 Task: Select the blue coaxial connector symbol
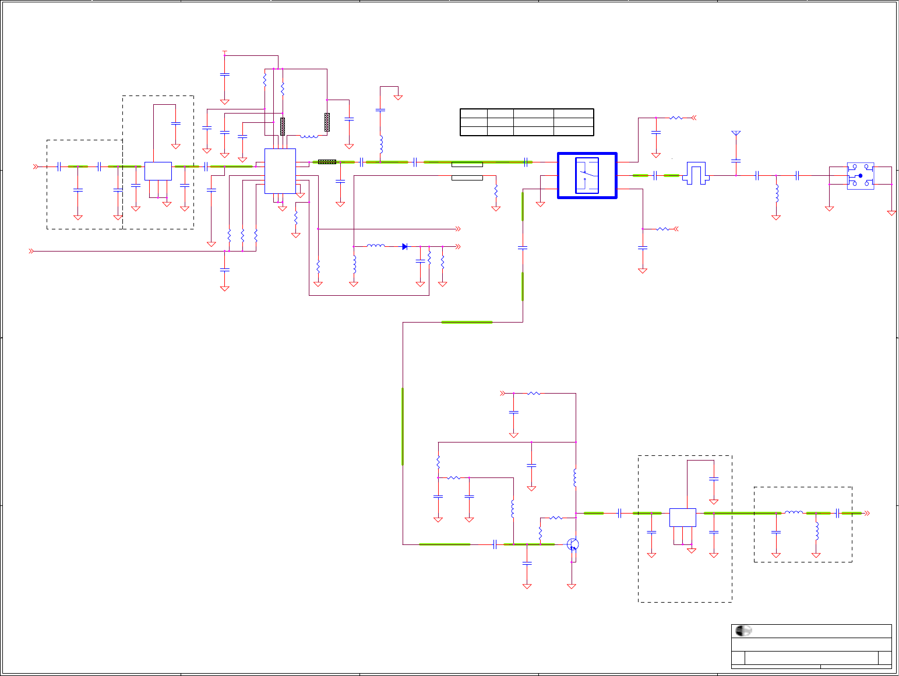point(860,175)
